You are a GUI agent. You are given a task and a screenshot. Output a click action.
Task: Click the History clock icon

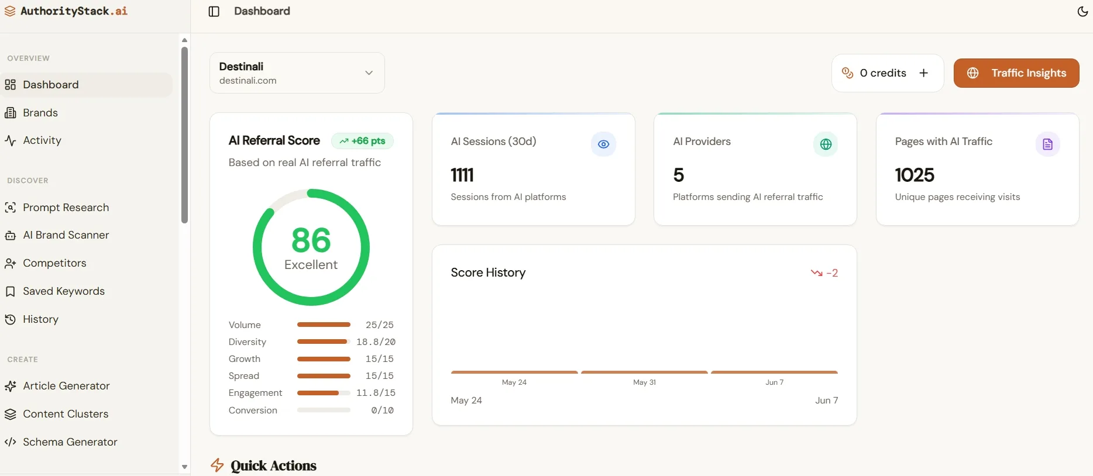10,319
